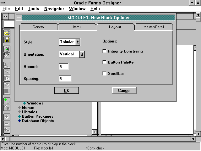The image size is (201, 151).
Task: Switch to the Master/Detail tab
Action: (154, 27)
